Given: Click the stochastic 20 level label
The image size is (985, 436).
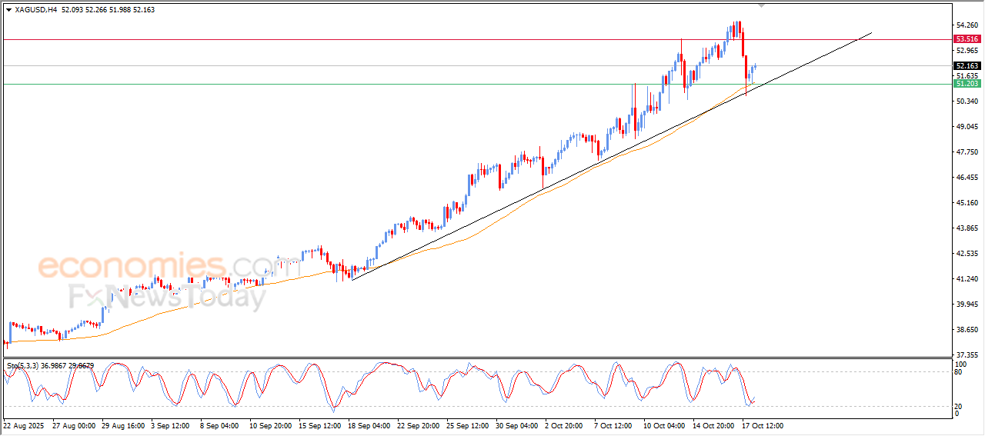Looking at the screenshot, I should point(959,406).
